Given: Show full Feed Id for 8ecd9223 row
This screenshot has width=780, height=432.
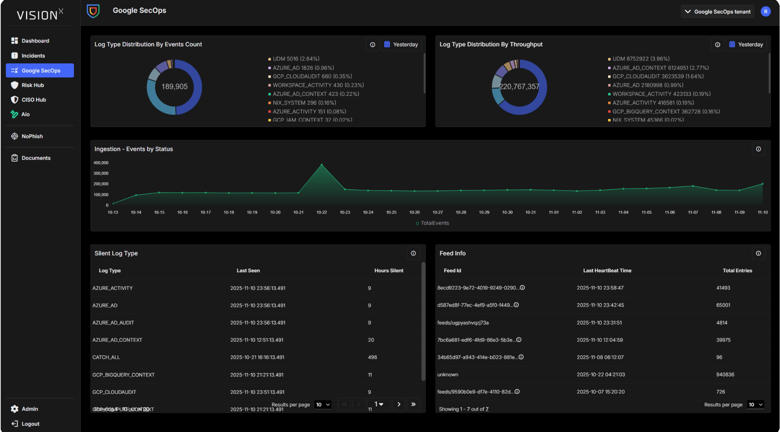Looking at the screenshot, I should coord(522,288).
